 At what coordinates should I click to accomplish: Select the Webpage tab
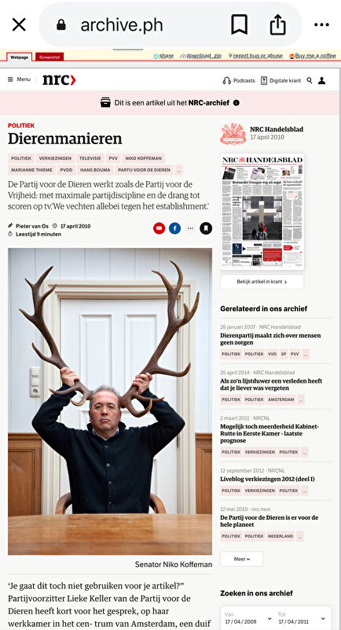pos(19,57)
